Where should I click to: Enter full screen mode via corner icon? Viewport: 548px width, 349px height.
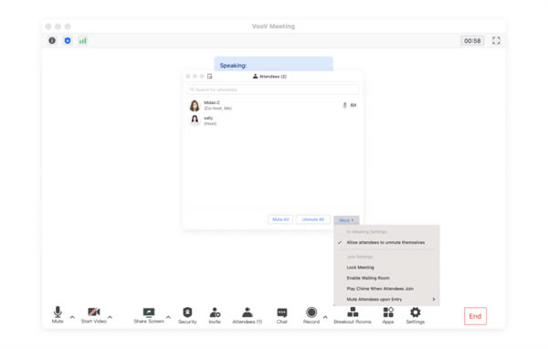pyautogui.click(x=496, y=40)
